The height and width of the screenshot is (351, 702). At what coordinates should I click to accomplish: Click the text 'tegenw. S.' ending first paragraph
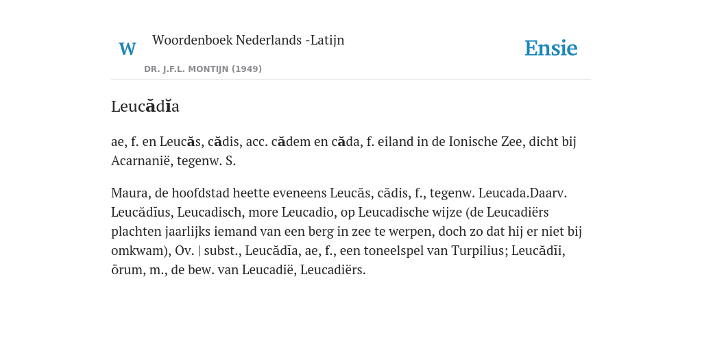pyautogui.click(x=206, y=160)
